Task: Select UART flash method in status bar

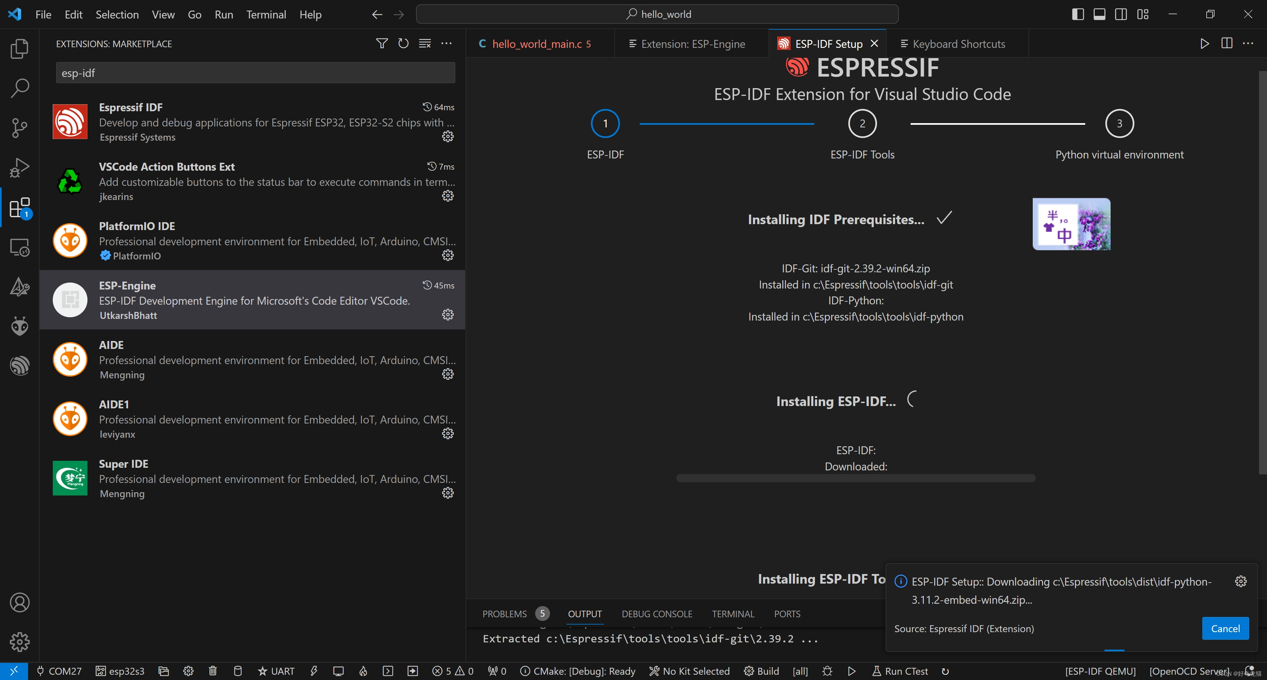Action: [x=276, y=671]
